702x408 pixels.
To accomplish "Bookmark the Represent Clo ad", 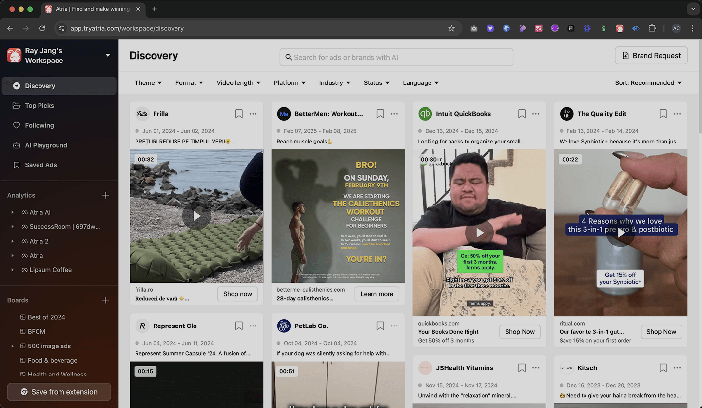I will 239,326.
